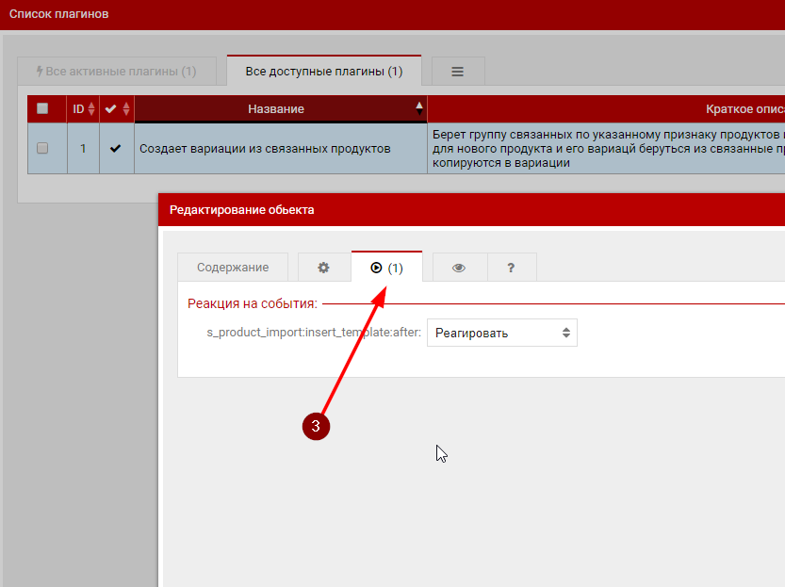Open the gear settings tab in edit dialog
This screenshot has width=785, height=587.
(x=323, y=268)
